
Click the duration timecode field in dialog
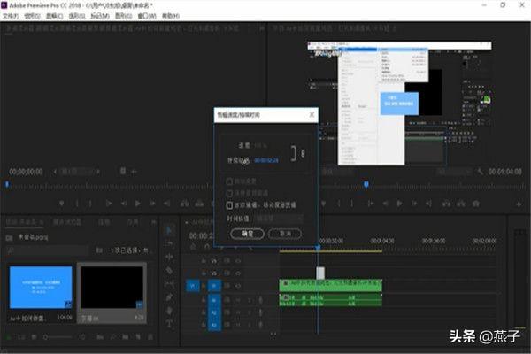pyautogui.click(x=267, y=160)
